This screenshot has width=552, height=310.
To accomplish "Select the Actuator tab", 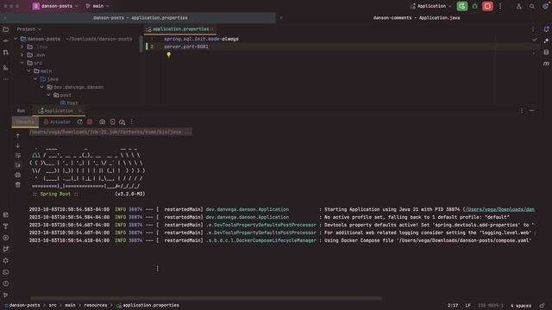I will tap(57, 122).
